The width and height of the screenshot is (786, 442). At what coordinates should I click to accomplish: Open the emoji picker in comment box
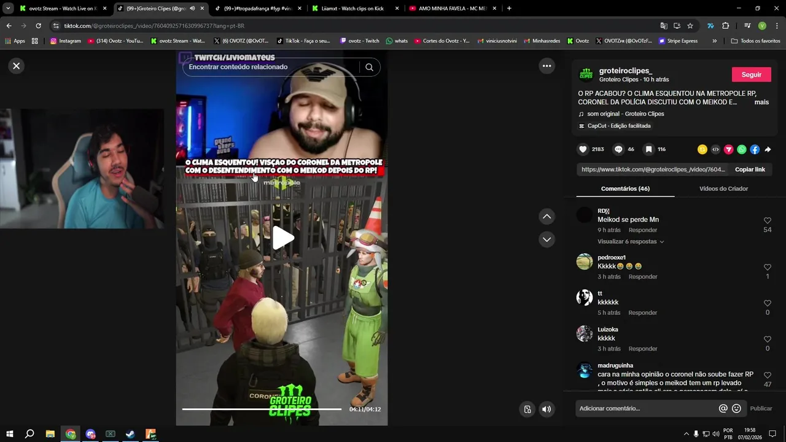(x=736, y=408)
